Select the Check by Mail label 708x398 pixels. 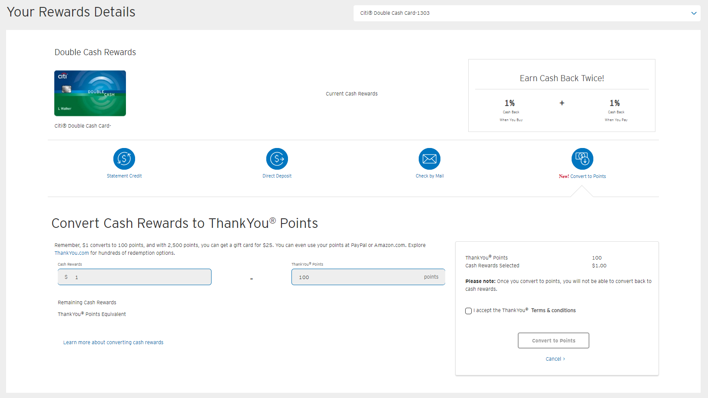tap(430, 176)
